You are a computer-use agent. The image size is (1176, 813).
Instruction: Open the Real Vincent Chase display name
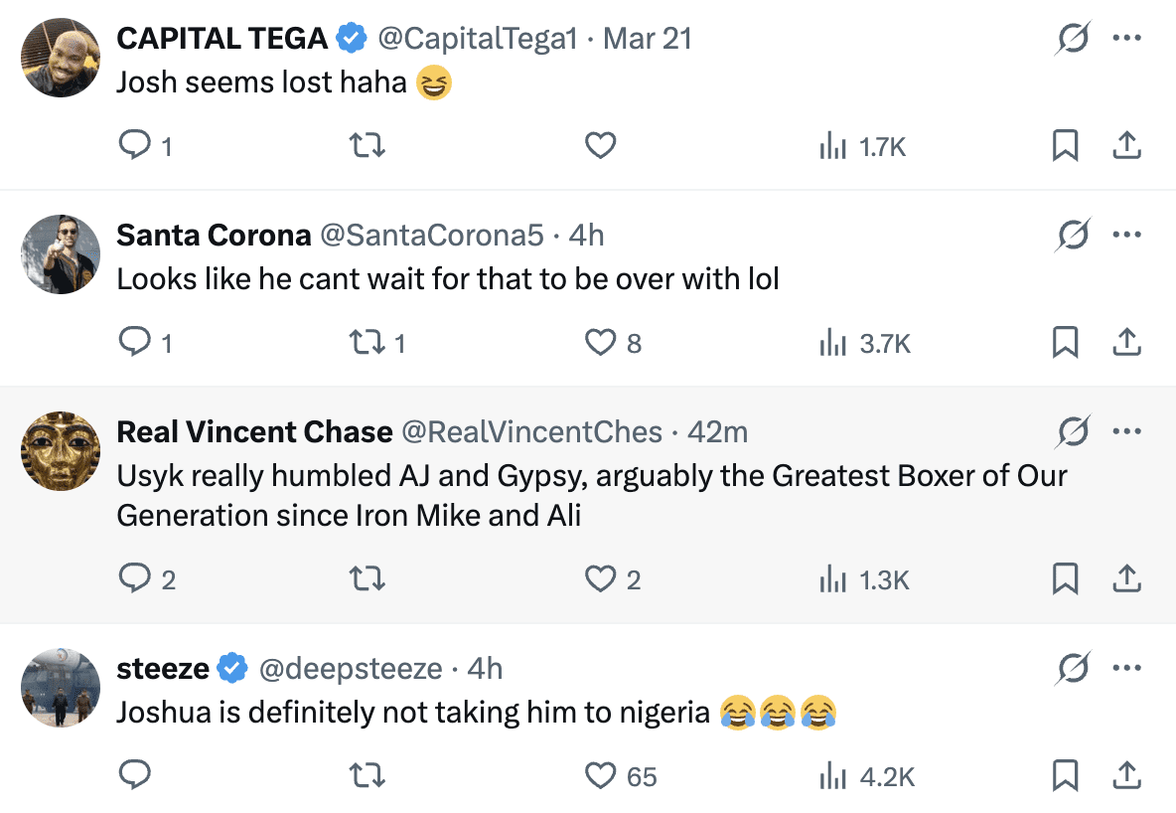(254, 432)
